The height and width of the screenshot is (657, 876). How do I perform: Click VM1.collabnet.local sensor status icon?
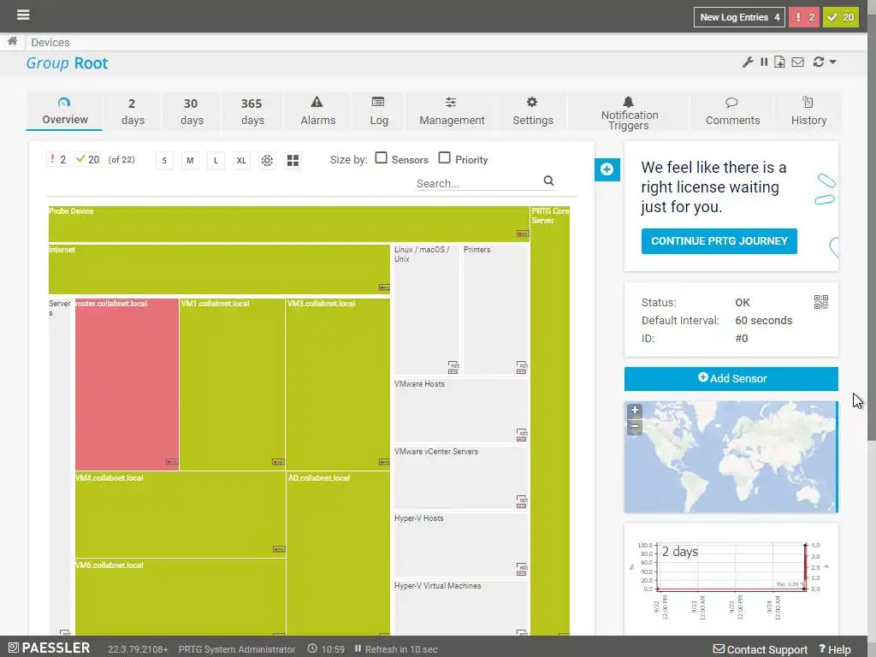tap(278, 462)
